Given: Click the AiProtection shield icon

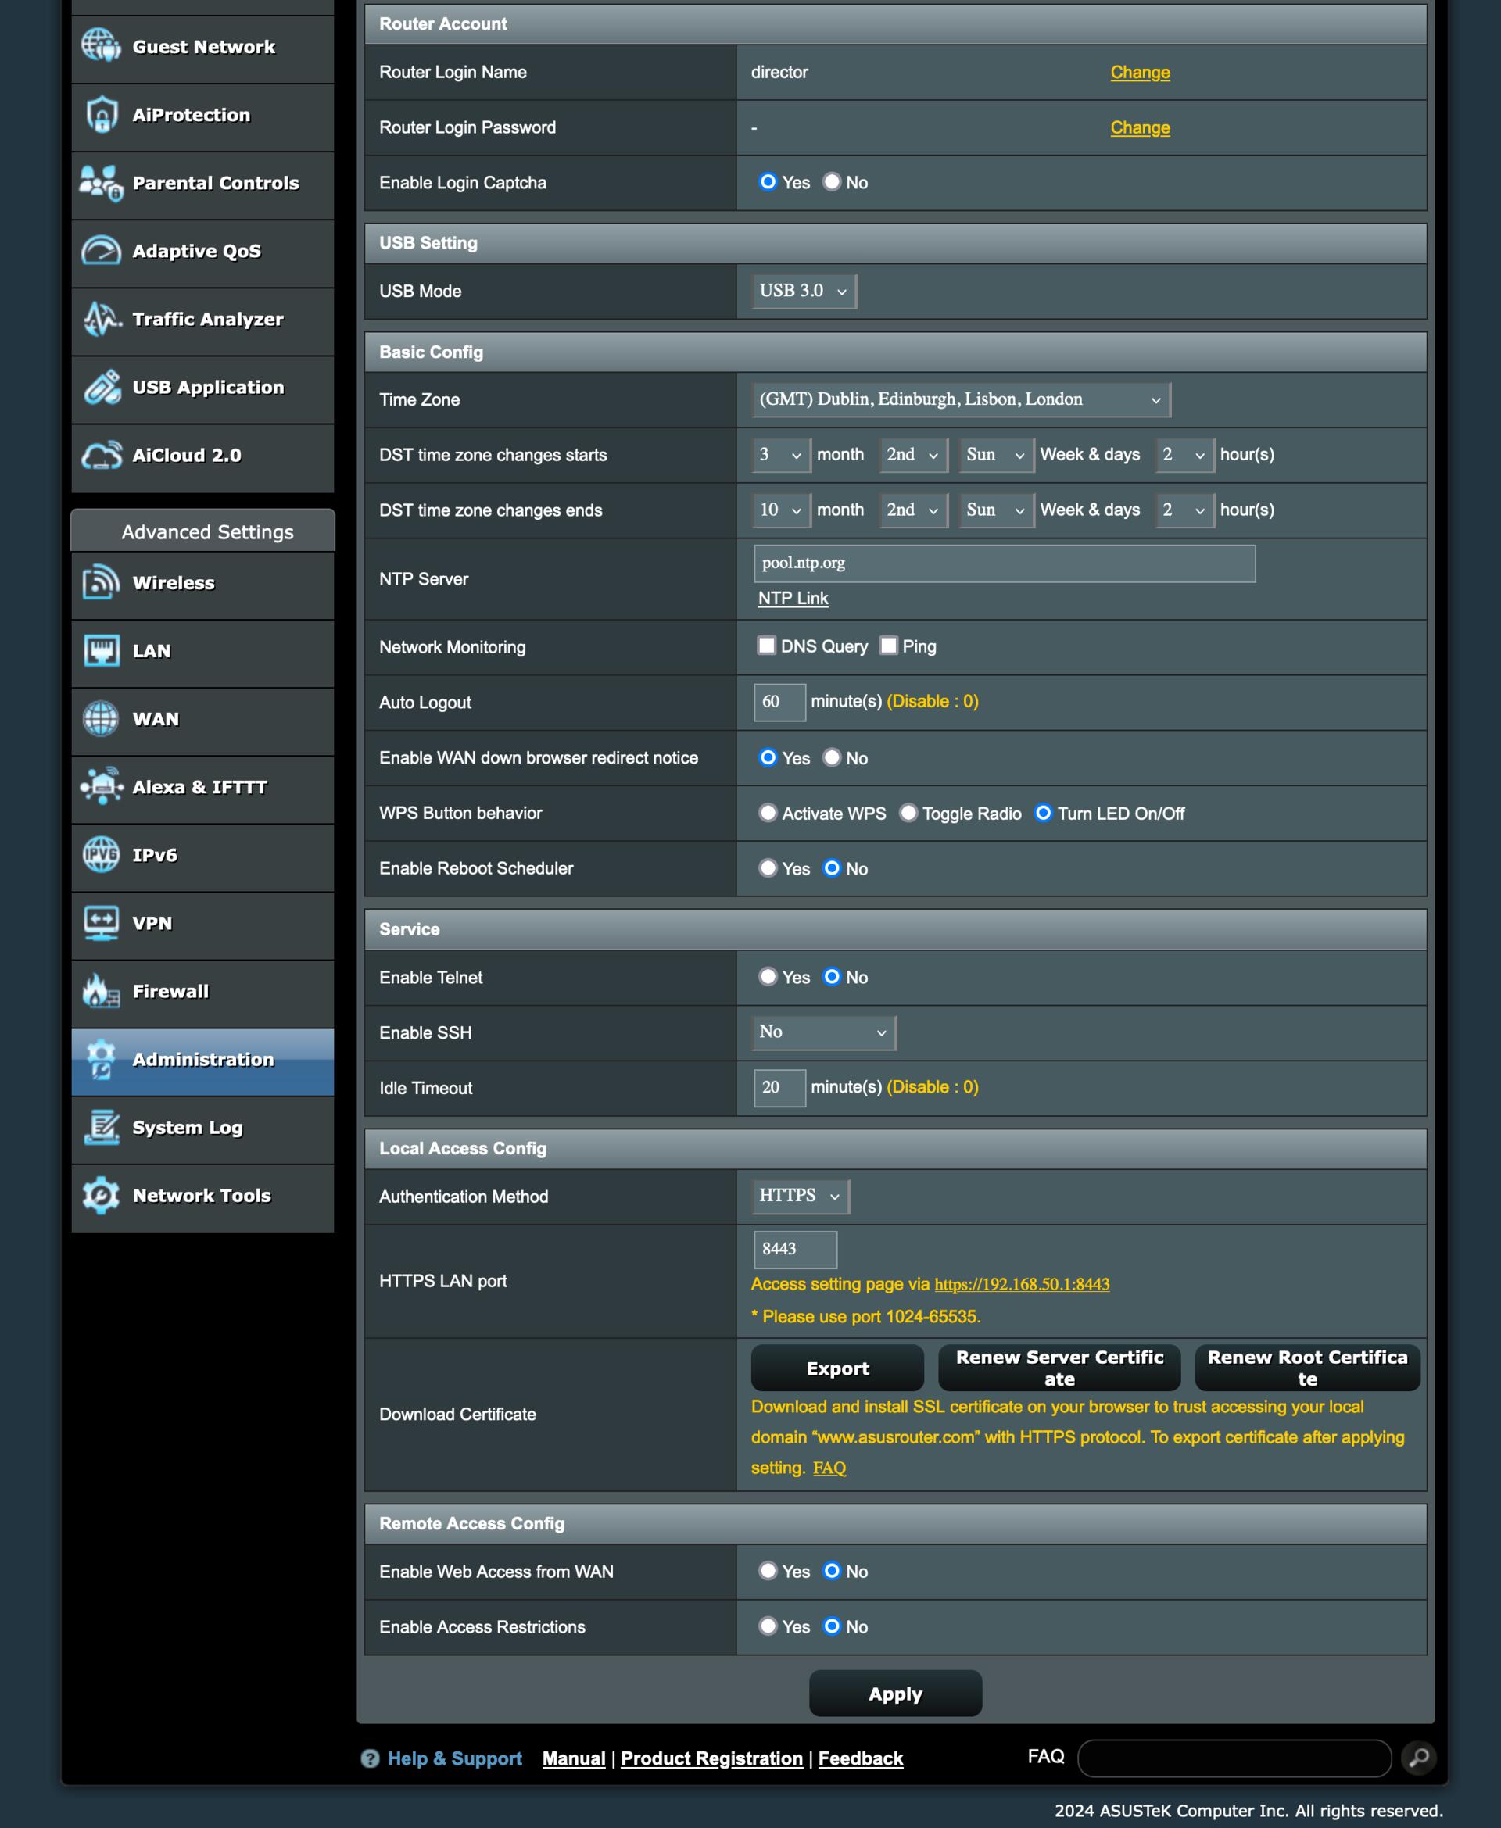Looking at the screenshot, I should (x=101, y=115).
